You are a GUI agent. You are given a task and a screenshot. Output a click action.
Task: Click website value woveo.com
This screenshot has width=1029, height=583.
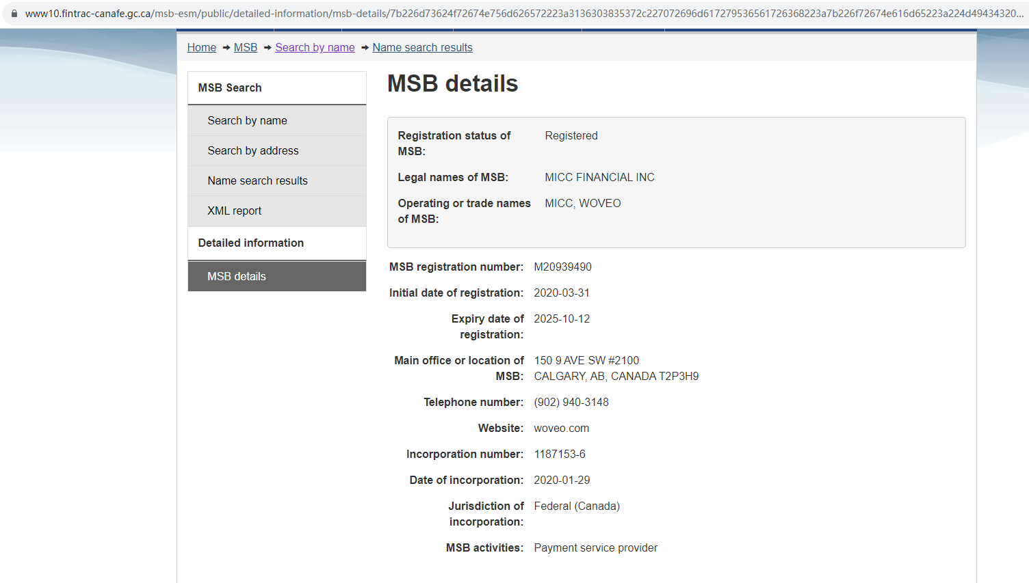(562, 428)
